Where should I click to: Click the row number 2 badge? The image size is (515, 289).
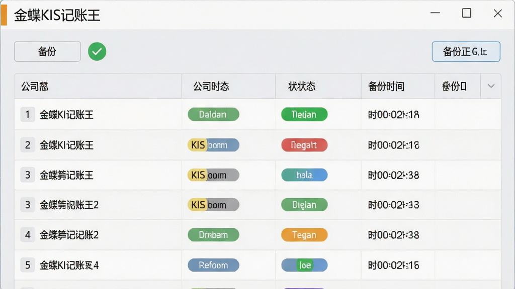click(28, 145)
